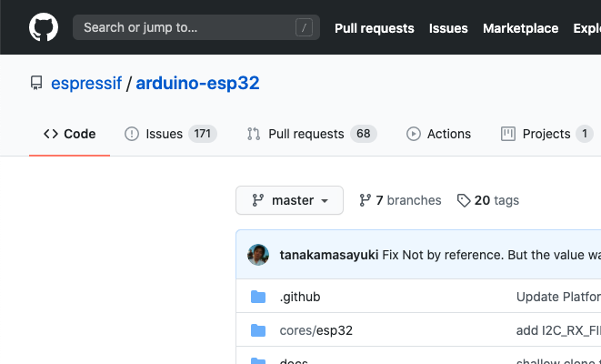Click the GitHub octocat logo

coord(44,27)
